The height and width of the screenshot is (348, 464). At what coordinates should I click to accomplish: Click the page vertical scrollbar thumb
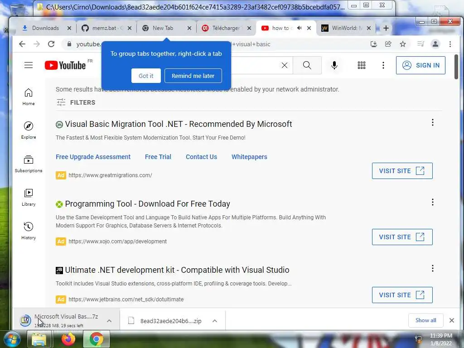click(456, 67)
